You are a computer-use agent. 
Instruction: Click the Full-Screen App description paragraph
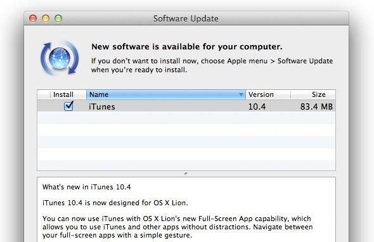177,227
